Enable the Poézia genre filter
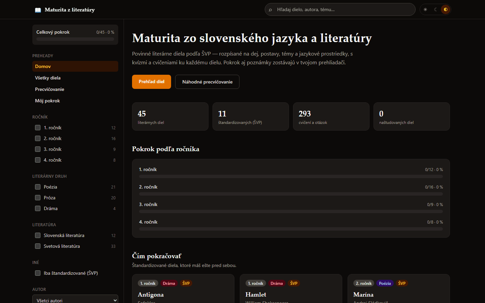Screen dimensions: 485x303 38,187
